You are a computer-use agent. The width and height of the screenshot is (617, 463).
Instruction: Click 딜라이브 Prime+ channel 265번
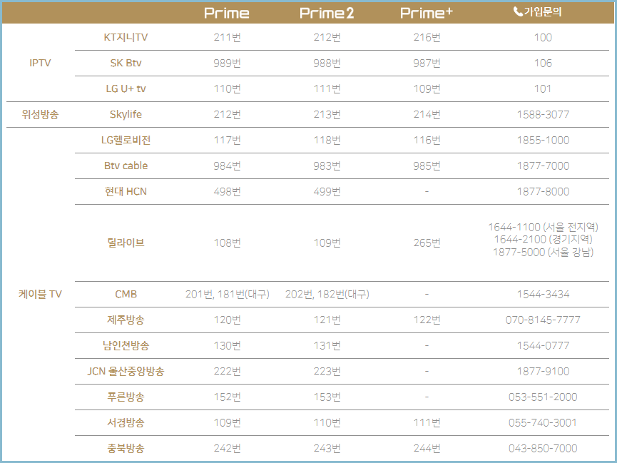(427, 243)
